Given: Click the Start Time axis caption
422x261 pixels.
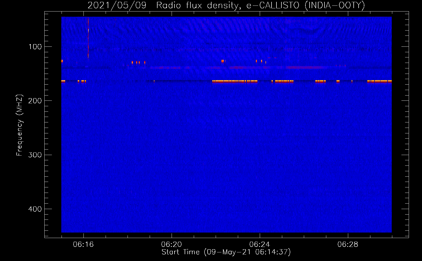Looking at the screenshot, I should click(x=226, y=252).
